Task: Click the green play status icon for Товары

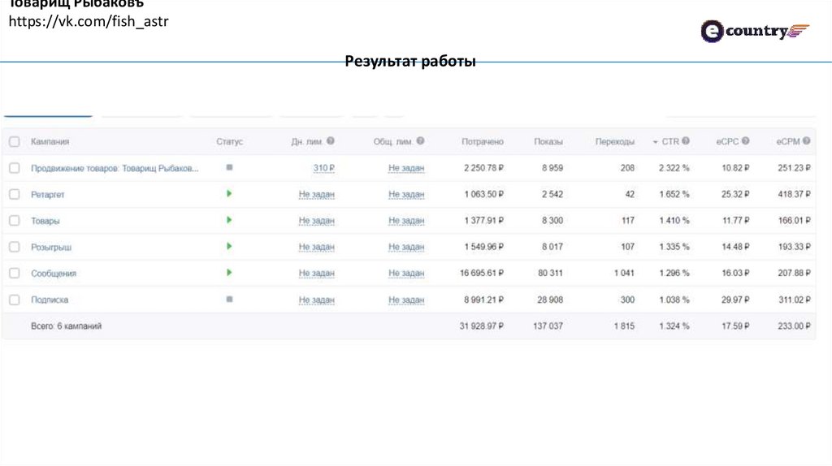Action: tap(229, 220)
